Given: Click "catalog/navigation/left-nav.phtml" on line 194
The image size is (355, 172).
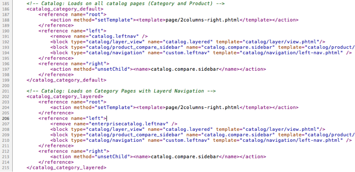Looking at the screenshot, I should tap(291, 53).
